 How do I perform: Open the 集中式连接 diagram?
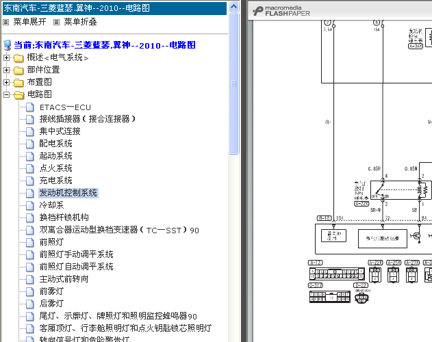pos(60,131)
